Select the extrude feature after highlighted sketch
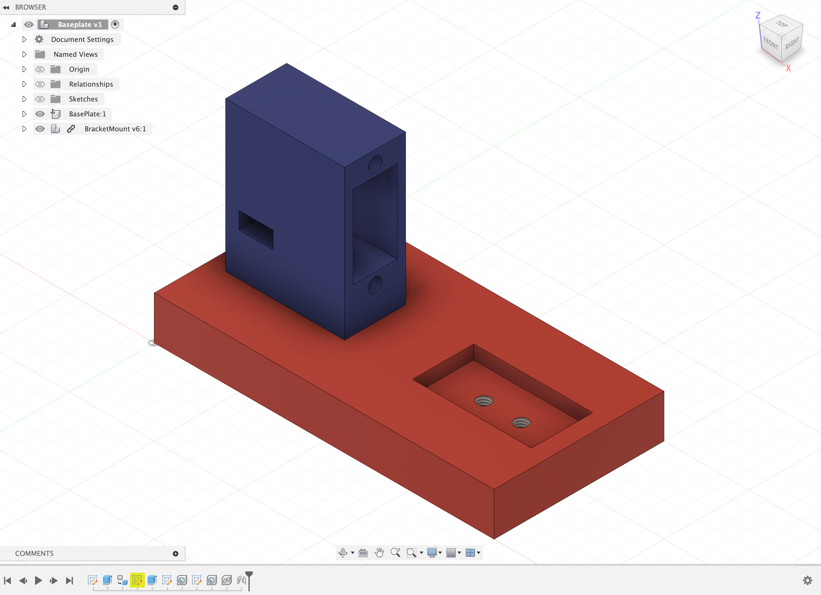Viewport: 821px width, 595px height. pos(152,580)
